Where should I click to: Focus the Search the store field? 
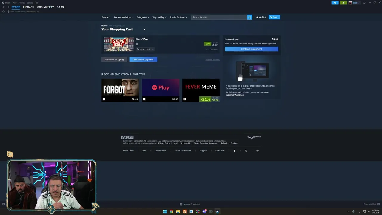219,17
